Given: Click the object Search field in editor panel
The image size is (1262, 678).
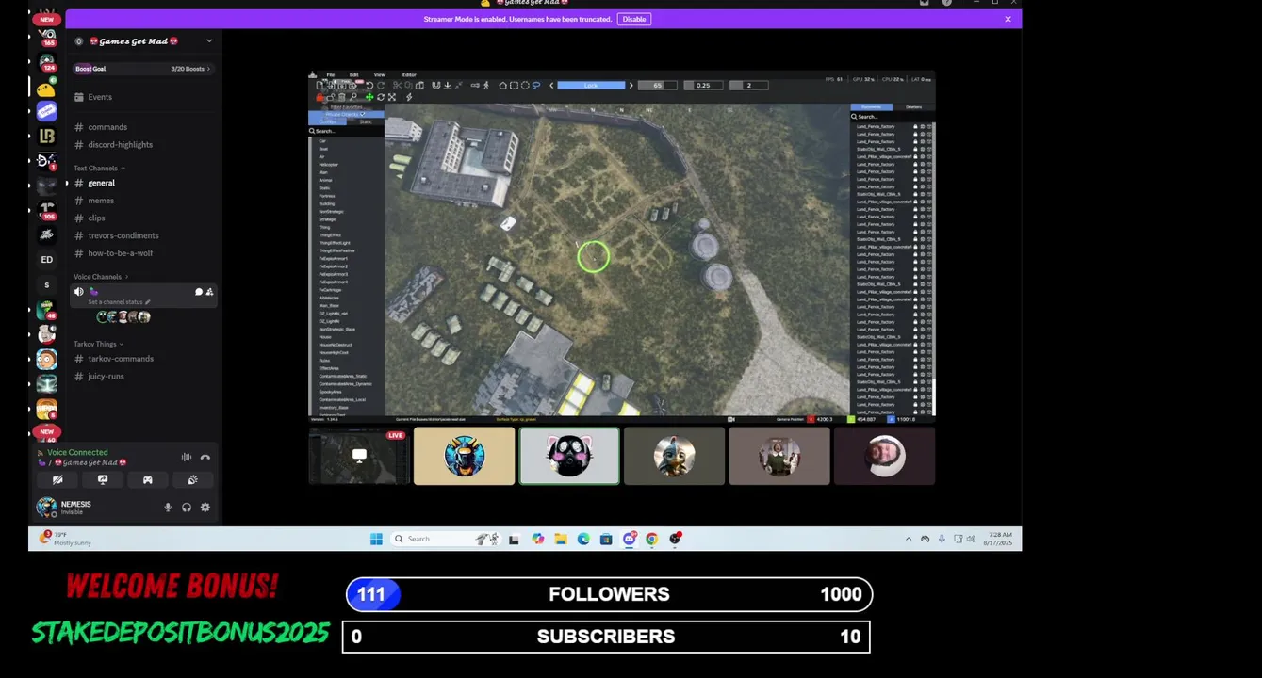Looking at the screenshot, I should point(346,131).
